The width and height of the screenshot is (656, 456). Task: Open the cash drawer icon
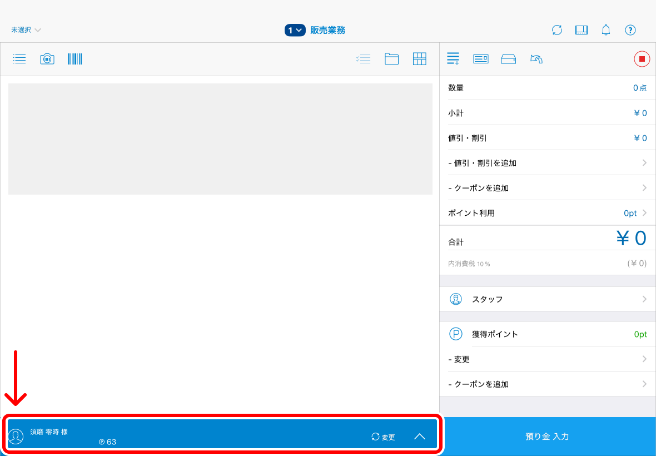pos(509,59)
